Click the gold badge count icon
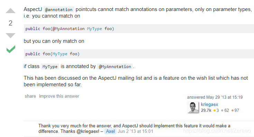 216,110
